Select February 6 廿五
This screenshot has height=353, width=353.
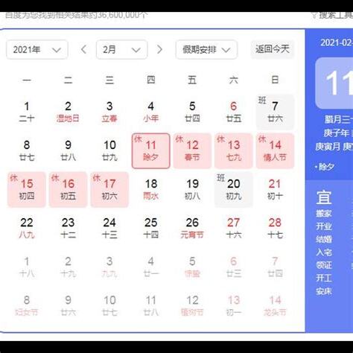(x=234, y=112)
